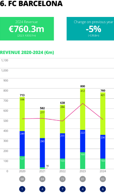
Task: Click the navy rank badge 6 under 2024
Action: (103, 189)
